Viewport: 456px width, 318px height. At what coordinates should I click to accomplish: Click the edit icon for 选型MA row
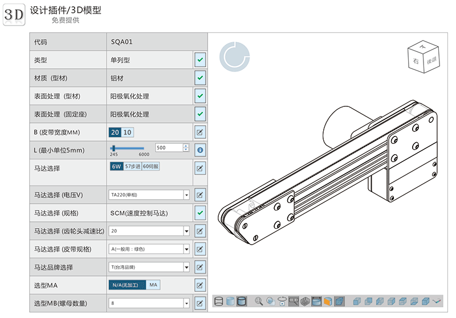pos(200,285)
